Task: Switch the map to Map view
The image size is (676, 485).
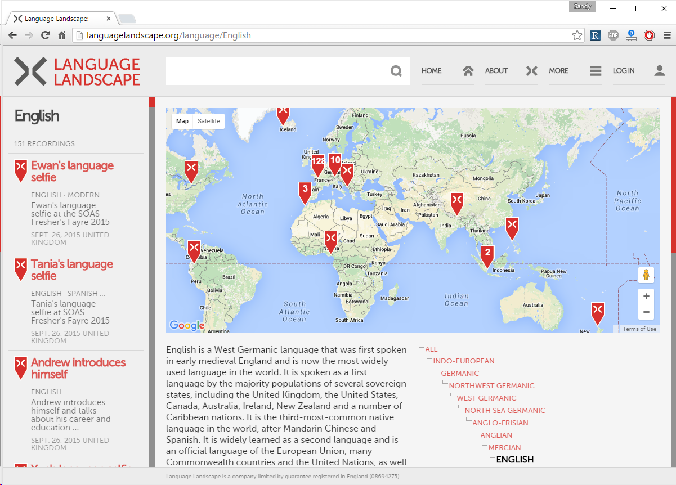Action: click(182, 121)
